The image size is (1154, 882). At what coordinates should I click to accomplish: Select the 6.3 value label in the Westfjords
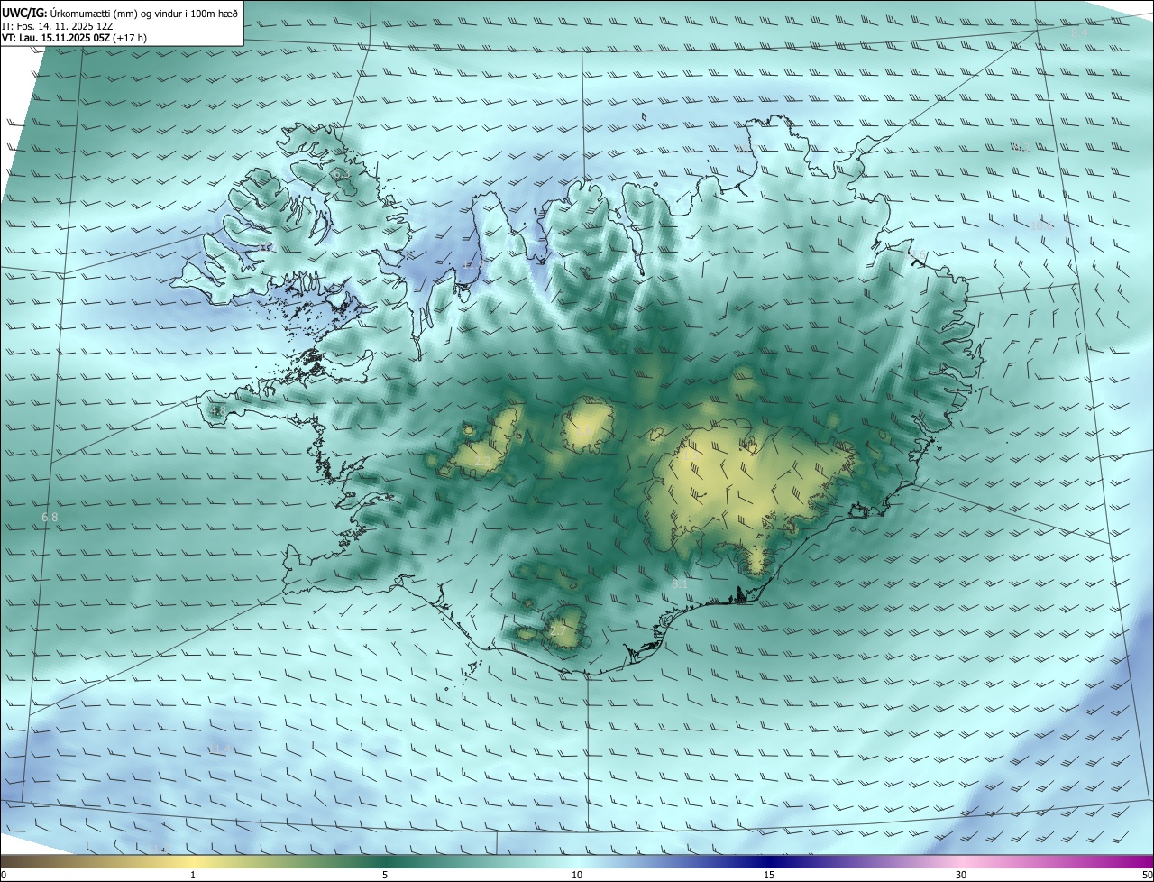click(x=341, y=174)
